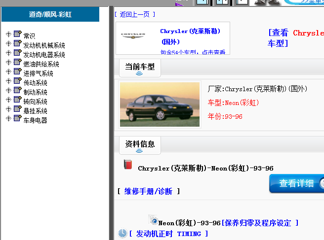Click the table icon beside 悬挂系统

pos(18,108)
